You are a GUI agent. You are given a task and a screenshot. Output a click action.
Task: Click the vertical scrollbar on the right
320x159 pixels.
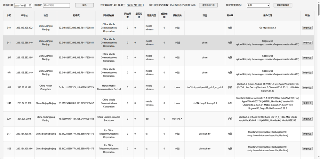coord(319,8)
